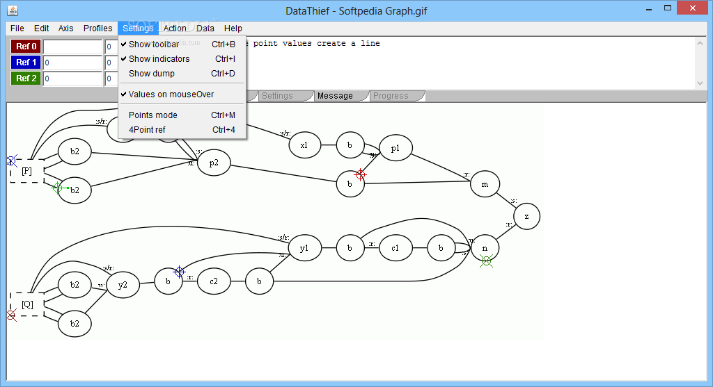The height and width of the screenshot is (387, 713).
Task: Switch to the Settings tab
Action: tap(285, 96)
